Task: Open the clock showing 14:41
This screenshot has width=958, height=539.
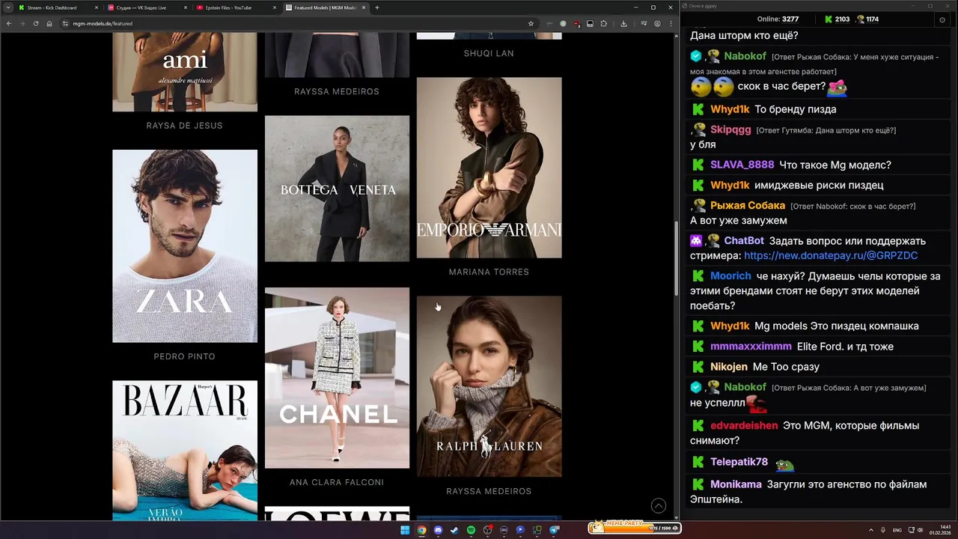Action: pyautogui.click(x=940, y=530)
